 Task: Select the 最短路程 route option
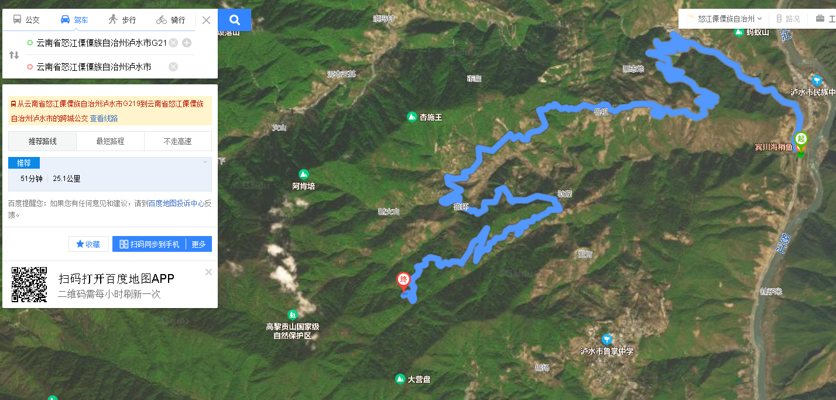pyautogui.click(x=110, y=141)
